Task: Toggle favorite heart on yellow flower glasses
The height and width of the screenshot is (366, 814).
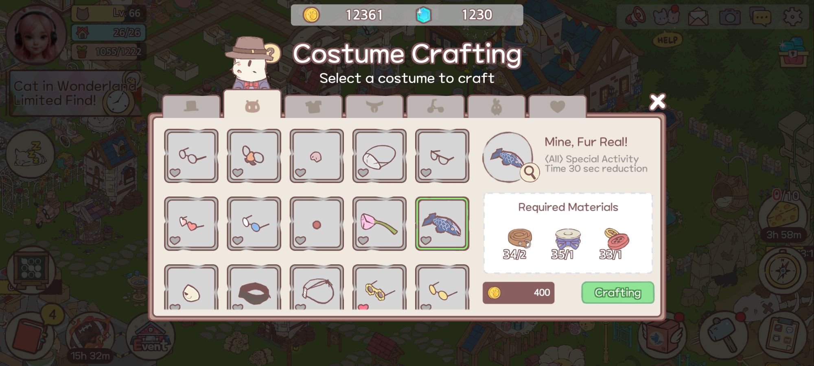Action: coord(363,307)
